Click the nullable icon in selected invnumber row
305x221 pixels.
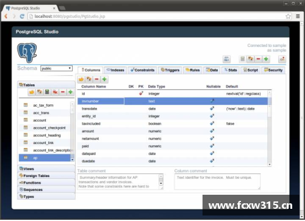pos(212,101)
